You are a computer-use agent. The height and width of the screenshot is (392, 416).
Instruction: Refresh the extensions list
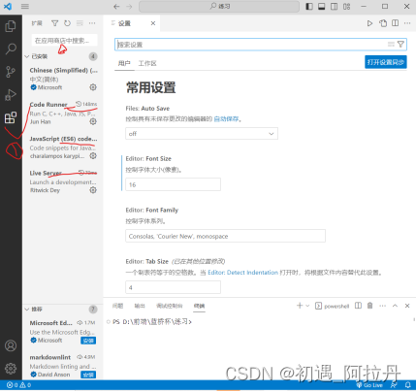click(67, 23)
